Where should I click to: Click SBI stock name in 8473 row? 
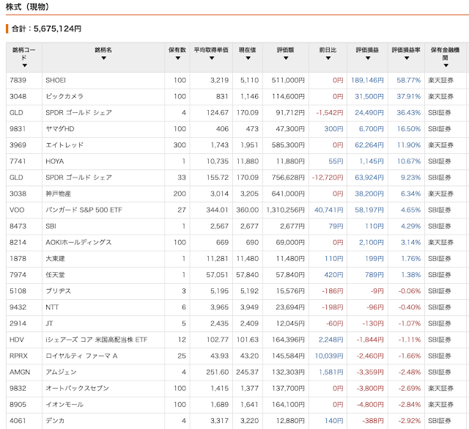pos(51,226)
